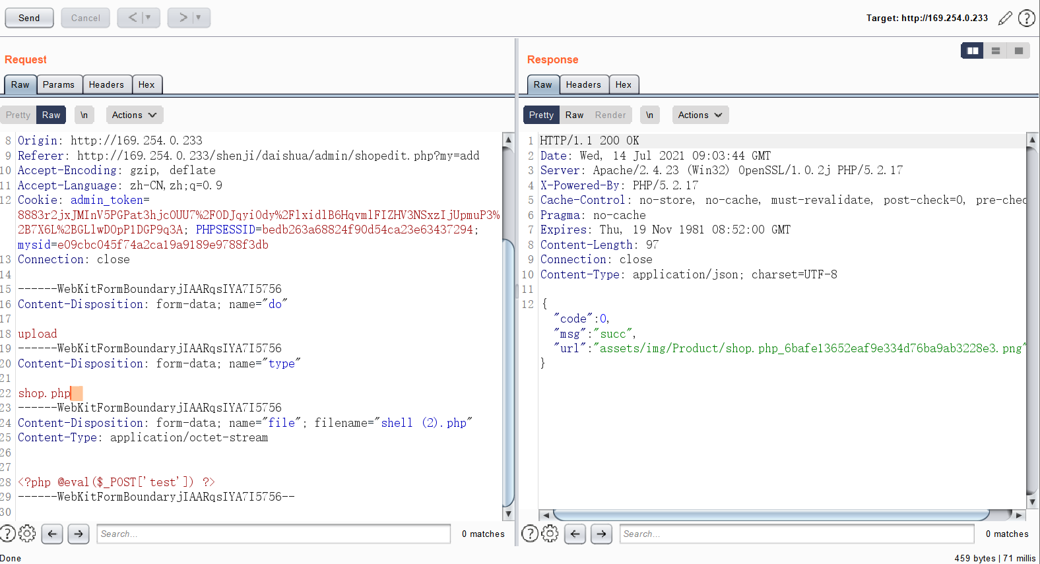
Task: Click the edit target pencil icon
Action: click(x=1005, y=18)
